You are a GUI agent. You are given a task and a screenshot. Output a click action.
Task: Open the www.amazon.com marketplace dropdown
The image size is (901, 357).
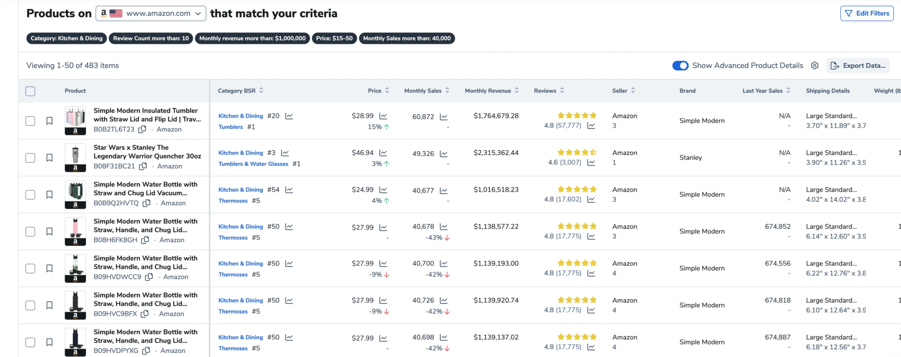(x=151, y=14)
